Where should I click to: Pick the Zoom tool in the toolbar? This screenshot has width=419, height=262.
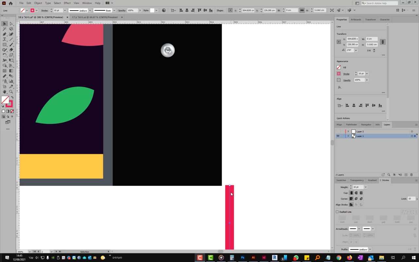[x=11, y=92]
